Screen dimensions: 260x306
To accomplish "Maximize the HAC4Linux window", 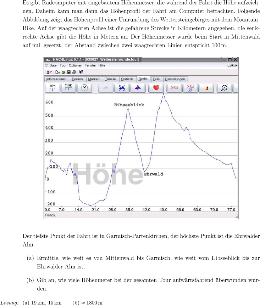I will coord(230,60).
